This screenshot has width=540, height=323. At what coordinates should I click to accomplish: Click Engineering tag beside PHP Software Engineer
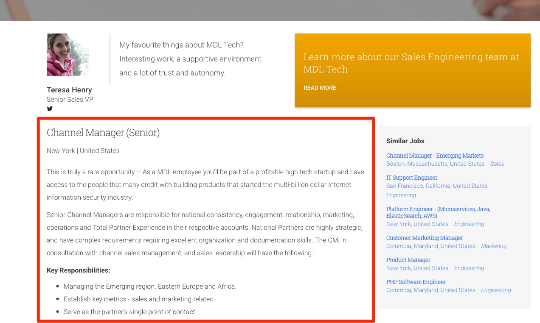(x=495, y=290)
